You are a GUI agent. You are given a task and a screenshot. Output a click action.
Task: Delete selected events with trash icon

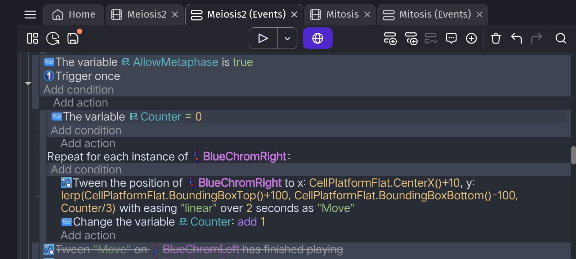tap(496, 38)
